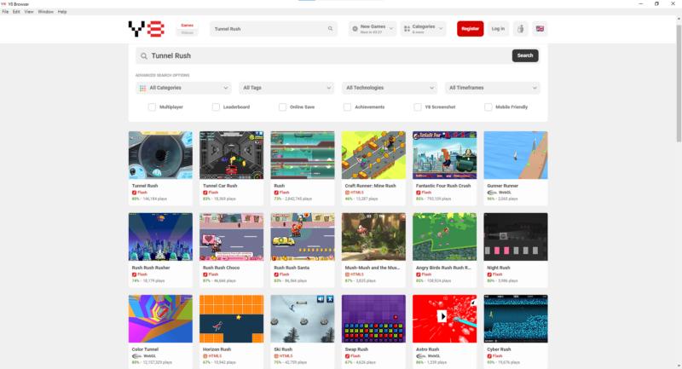Open the Rush Rush Choco thumbnail
The image size is (682, 369).
(x=231, y=237)
